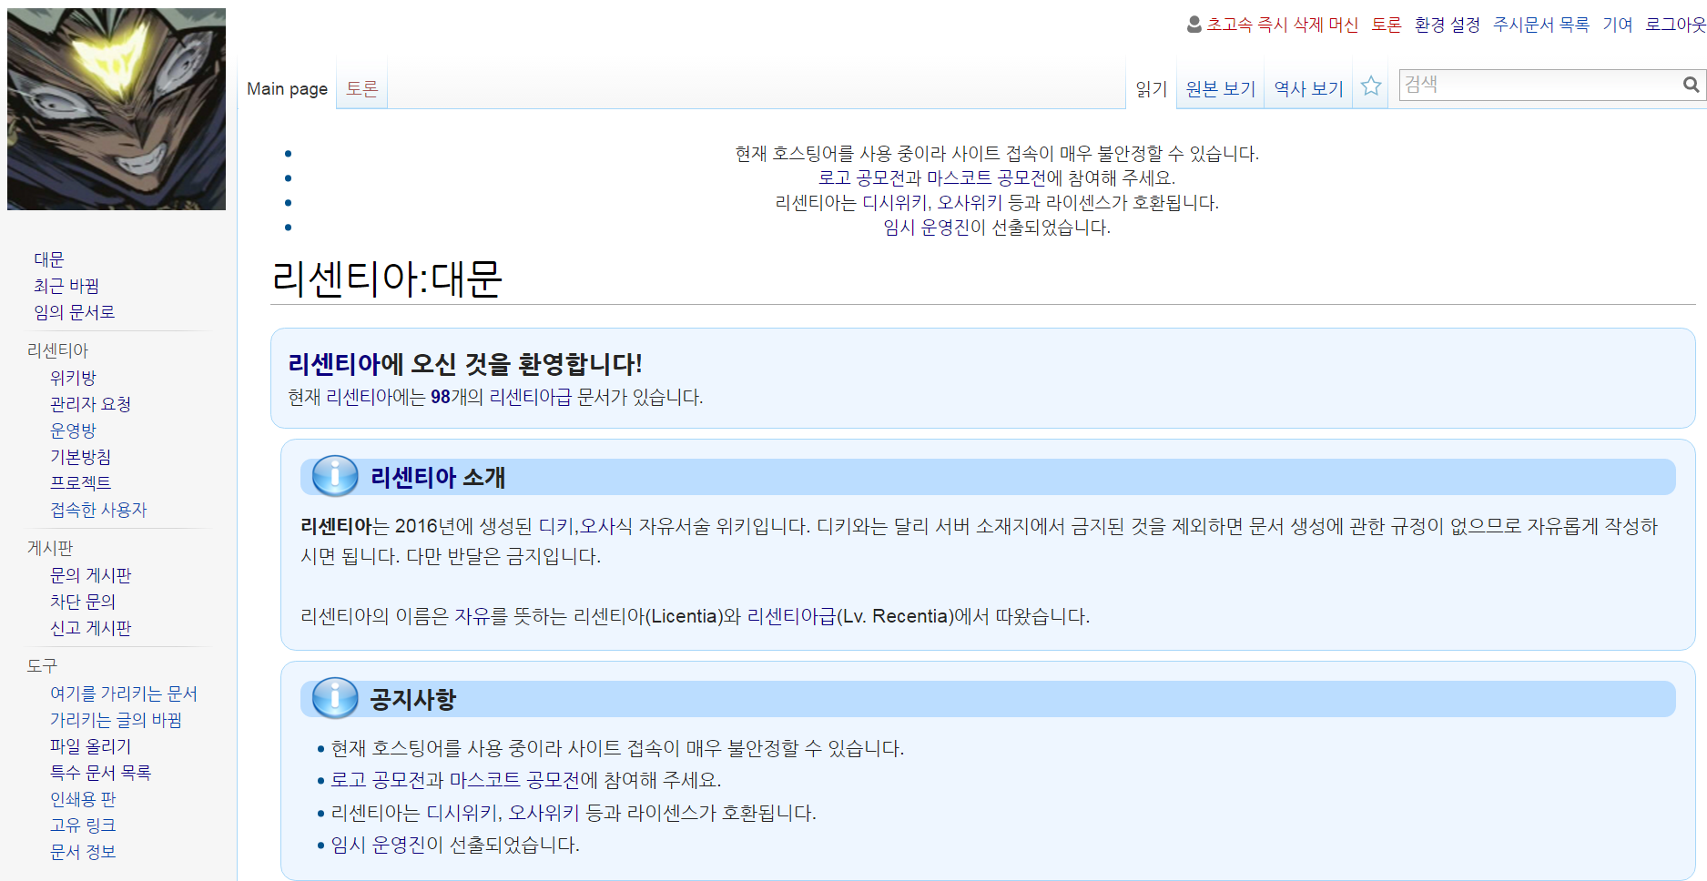
Task: Go to 최근 바뀜 in sidebar
Action: (66, 286)
